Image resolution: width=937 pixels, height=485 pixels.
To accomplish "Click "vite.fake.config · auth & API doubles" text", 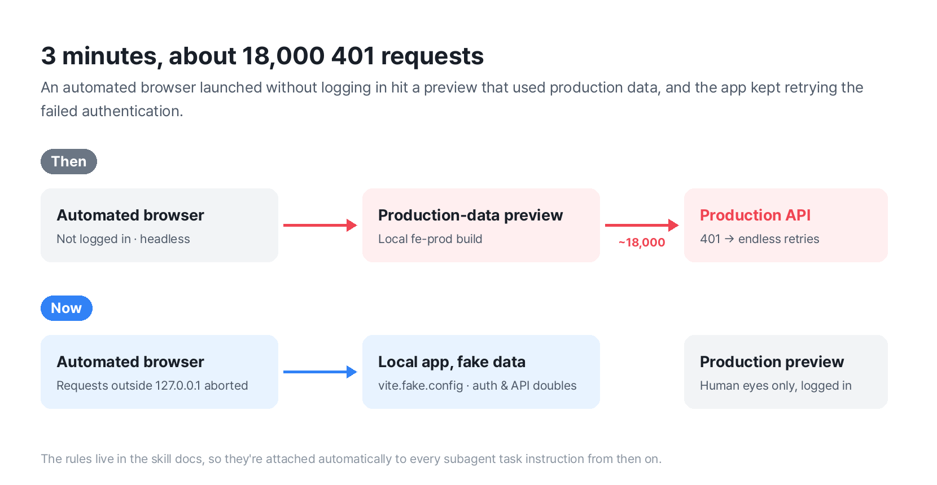I will pyautogui.click(x=478, y=386).
